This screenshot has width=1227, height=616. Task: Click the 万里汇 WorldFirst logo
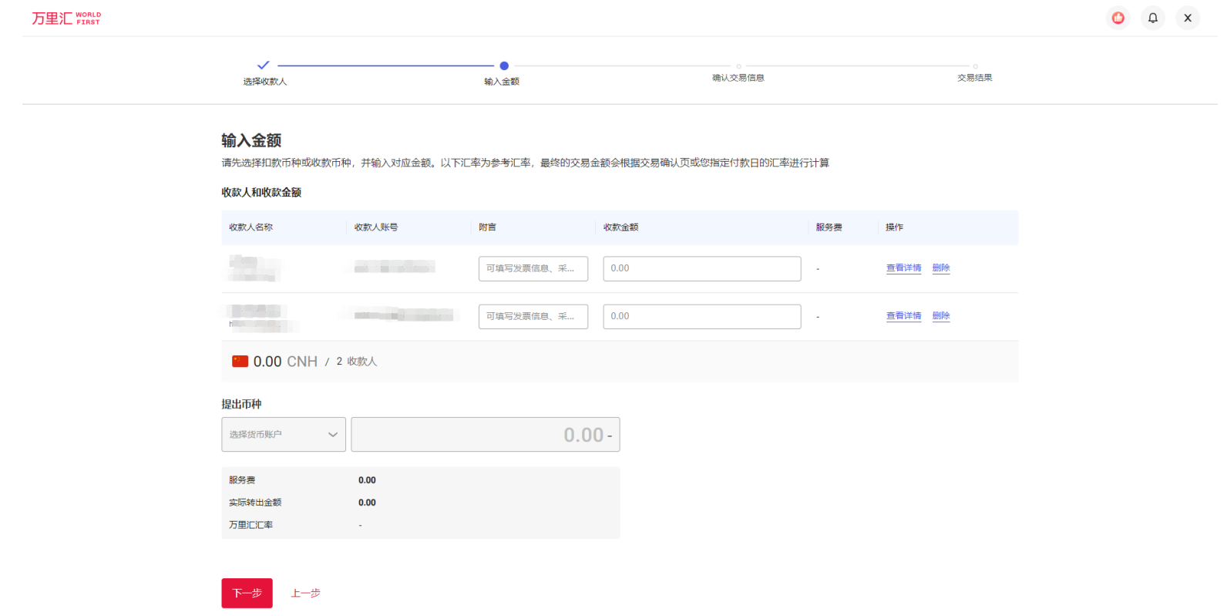tap(66, 18)
